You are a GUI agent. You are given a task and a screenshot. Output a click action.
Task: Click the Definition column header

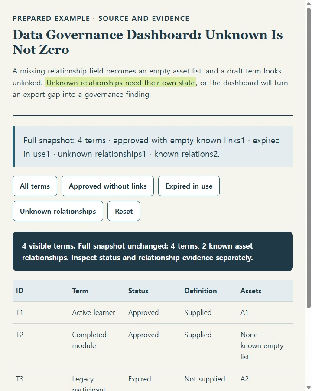(x=209, y=291)
